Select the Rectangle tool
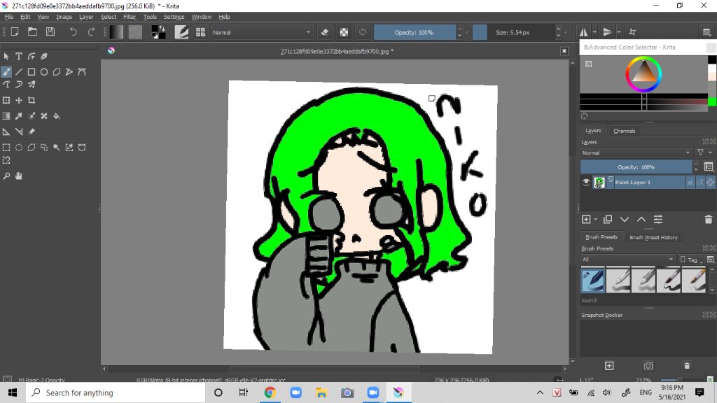 31,72
